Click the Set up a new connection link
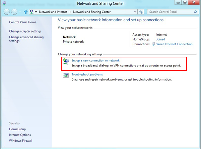This screenshot has width=201, height=149. click(x=95, y=60)
